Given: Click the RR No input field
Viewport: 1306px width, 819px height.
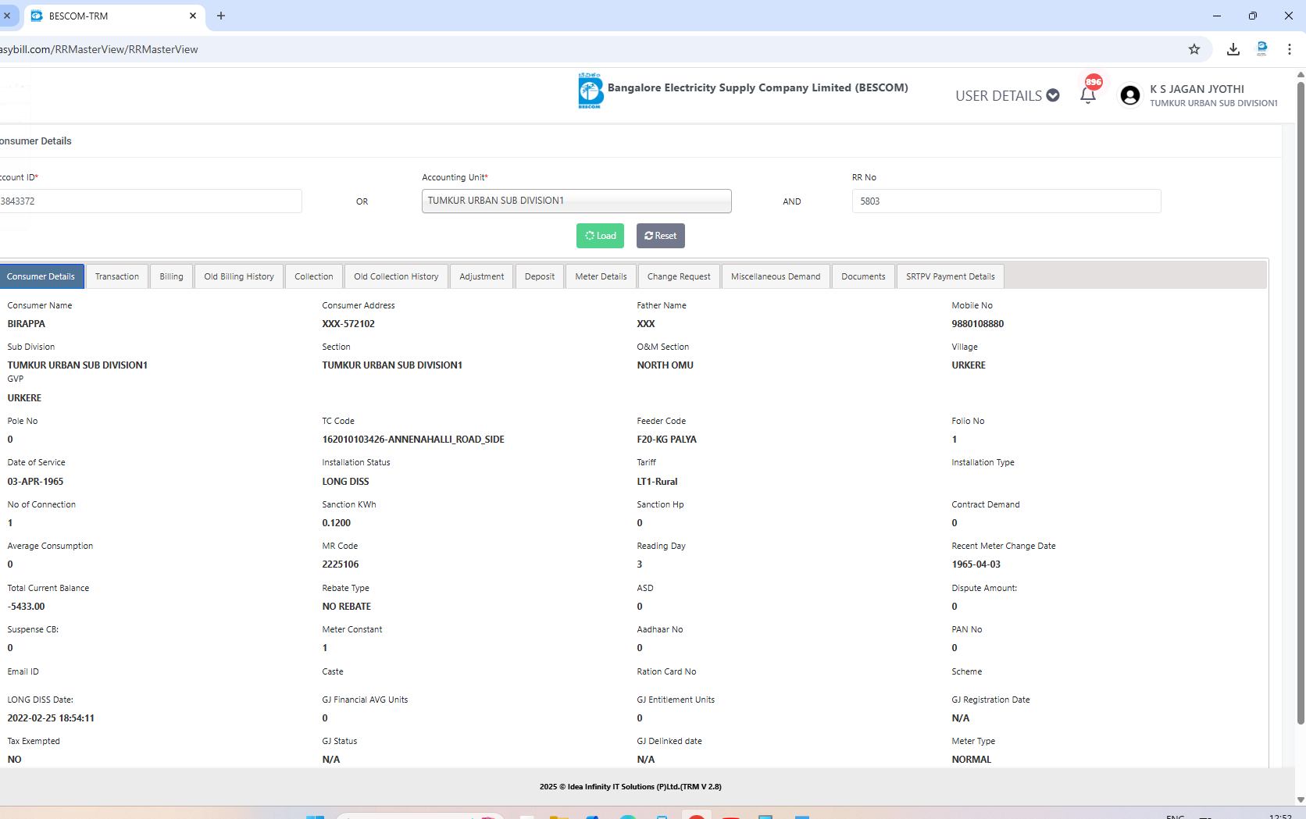Looking at the screenshot, I should pyautogui.click(x=1006, y=201).
